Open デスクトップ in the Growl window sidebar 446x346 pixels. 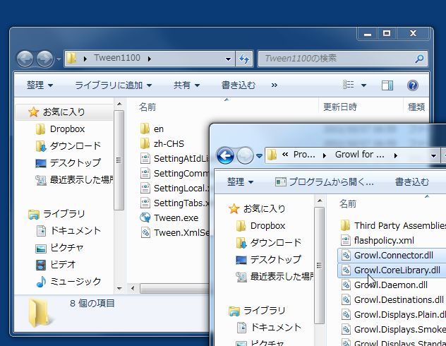click(x=268, y=259)
